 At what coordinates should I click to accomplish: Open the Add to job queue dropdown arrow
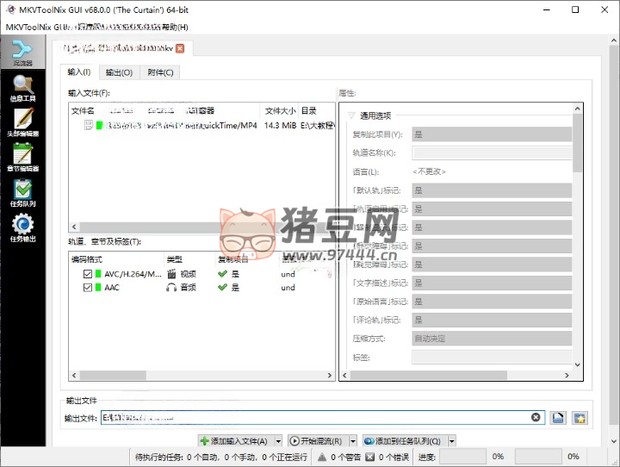point(452,441)
